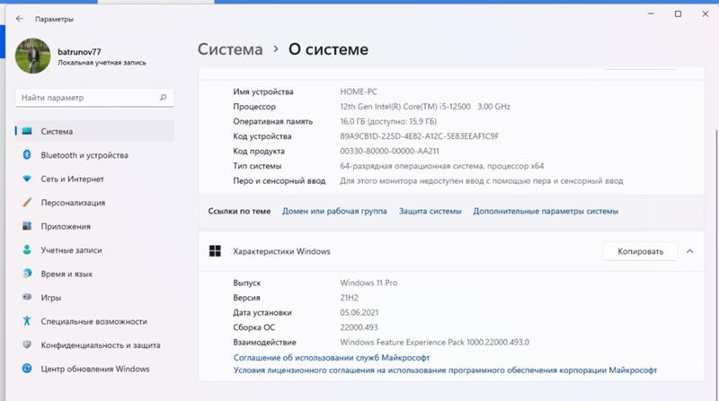Select 'Система' label in sidebar
This screenshot has width=719, height=401.
click(x=57, y=131)
